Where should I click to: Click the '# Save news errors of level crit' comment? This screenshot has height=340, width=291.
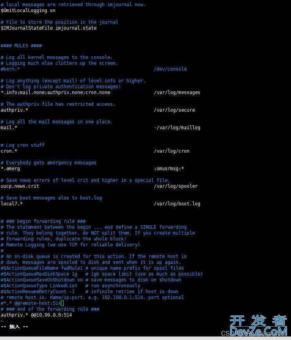coord(86,180)
